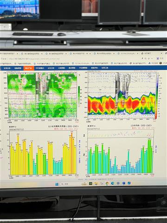Switch to the first browser tab
This screenshot has width=167, height=223.
pyautogui.click(x=9, y=53)
